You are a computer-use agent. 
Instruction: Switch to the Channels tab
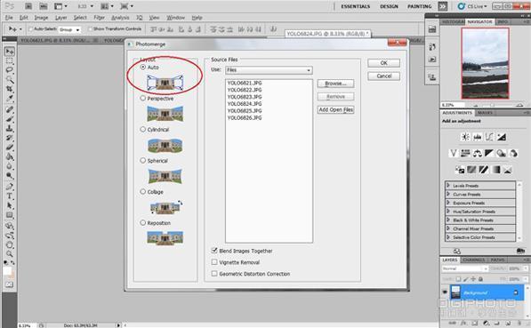(x=474, y=260)
